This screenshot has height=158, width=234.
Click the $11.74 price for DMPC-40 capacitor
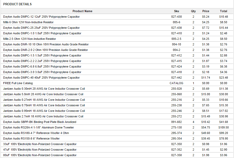(x=206, y=78)
